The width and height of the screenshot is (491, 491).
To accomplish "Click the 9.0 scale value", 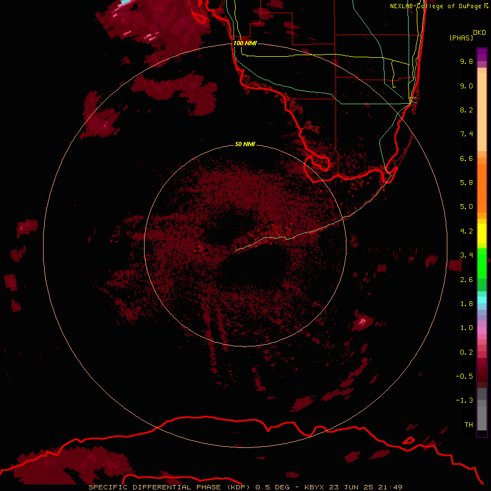I will pyautogui.click(x=466, y=86).
